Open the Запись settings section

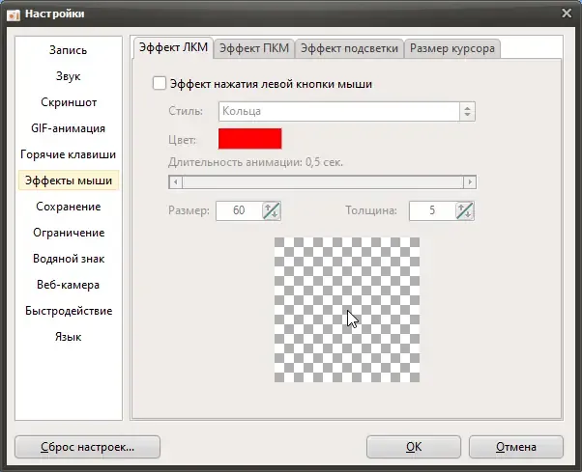(69, 50)
